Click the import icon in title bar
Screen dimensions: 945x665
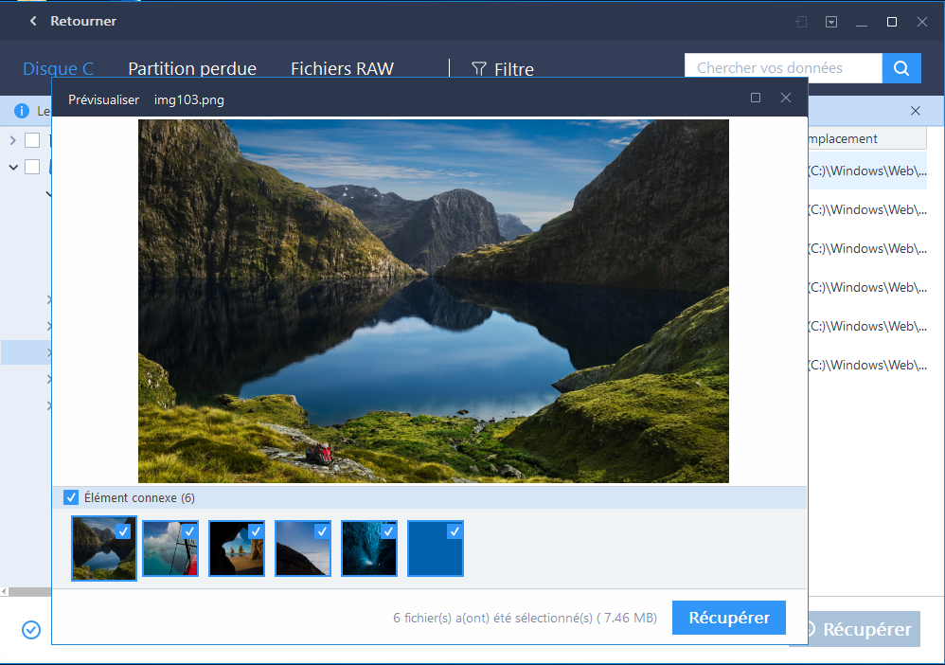pyautogui.click(x=801, y=22)
